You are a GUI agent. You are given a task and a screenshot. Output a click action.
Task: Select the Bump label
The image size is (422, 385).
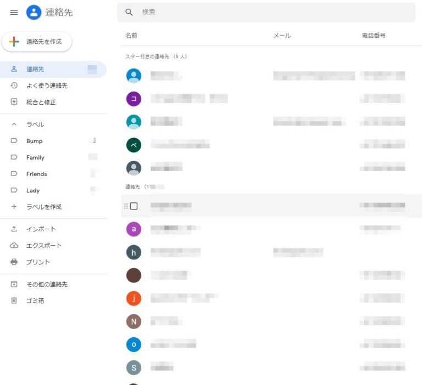pos(34,141)
